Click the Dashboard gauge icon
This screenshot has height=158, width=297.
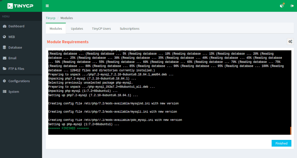pyautogui.click(x=5, y=26)
